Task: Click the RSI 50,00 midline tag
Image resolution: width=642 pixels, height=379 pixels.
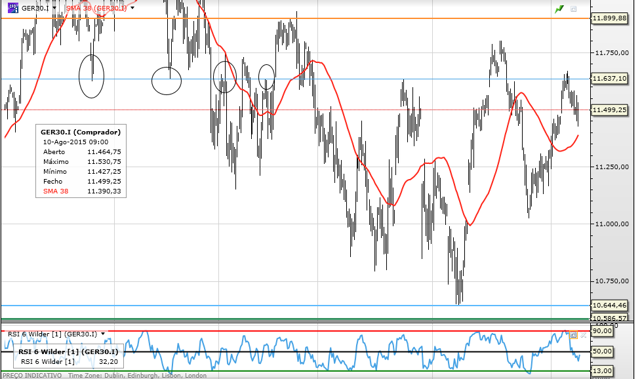Action: click(x=602, y=351)
